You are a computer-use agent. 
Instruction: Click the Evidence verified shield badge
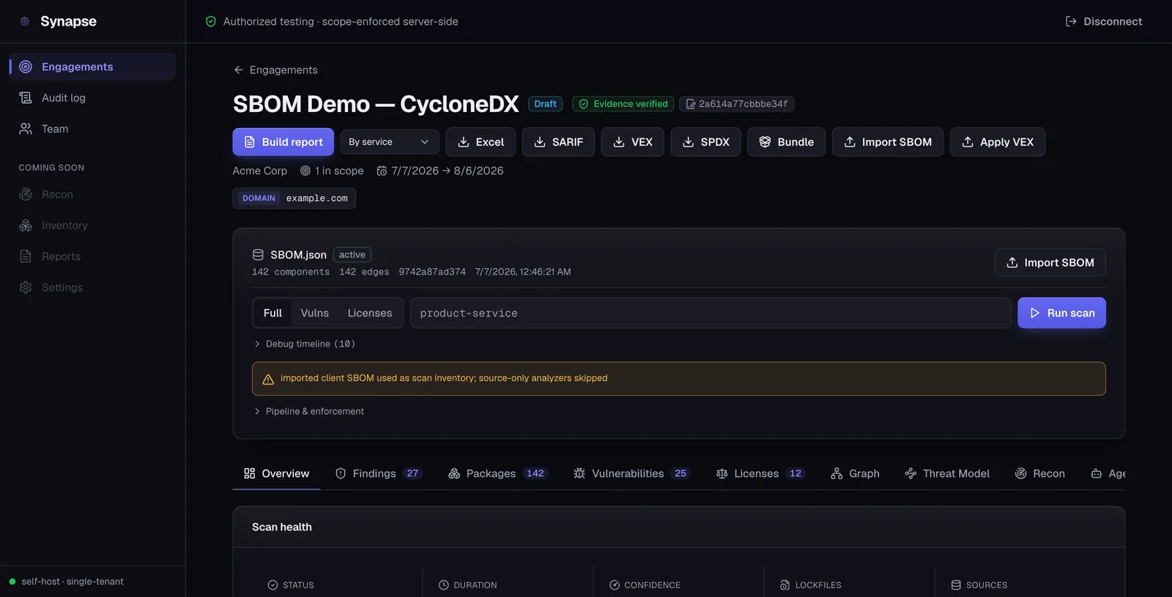tap(623, 104)
